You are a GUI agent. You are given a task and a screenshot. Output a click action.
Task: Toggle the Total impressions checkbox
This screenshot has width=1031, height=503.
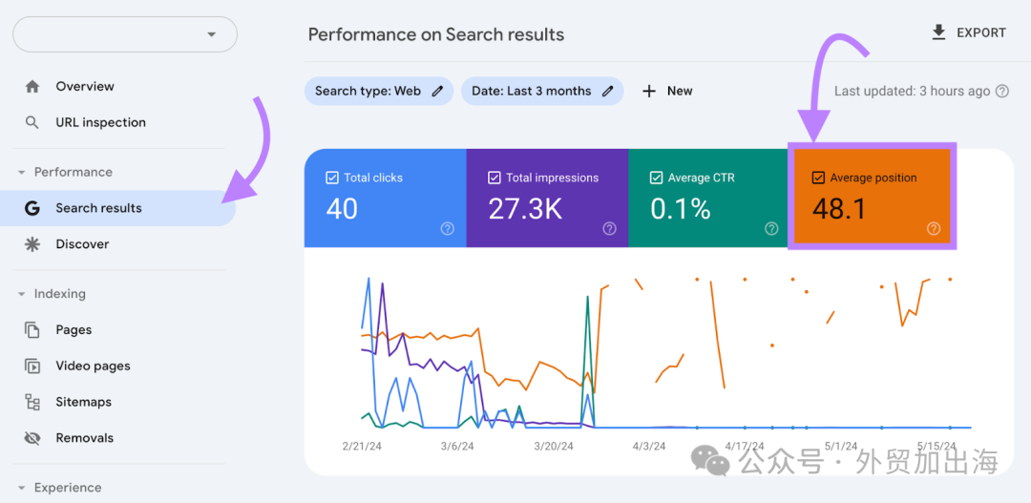click(494, 178)
